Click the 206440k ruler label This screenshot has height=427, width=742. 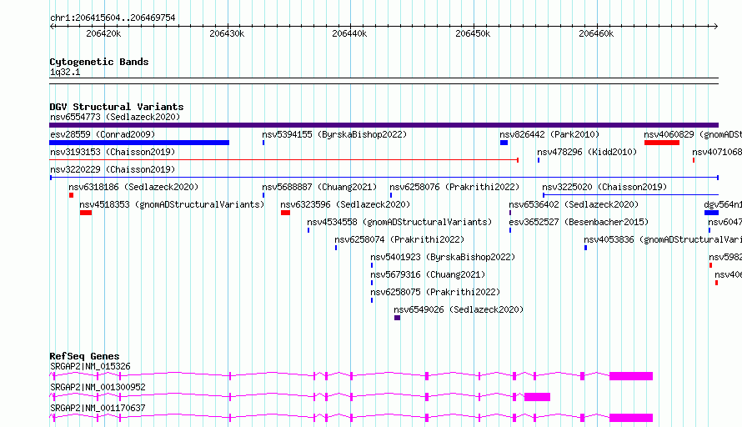[x=349, y=33]
